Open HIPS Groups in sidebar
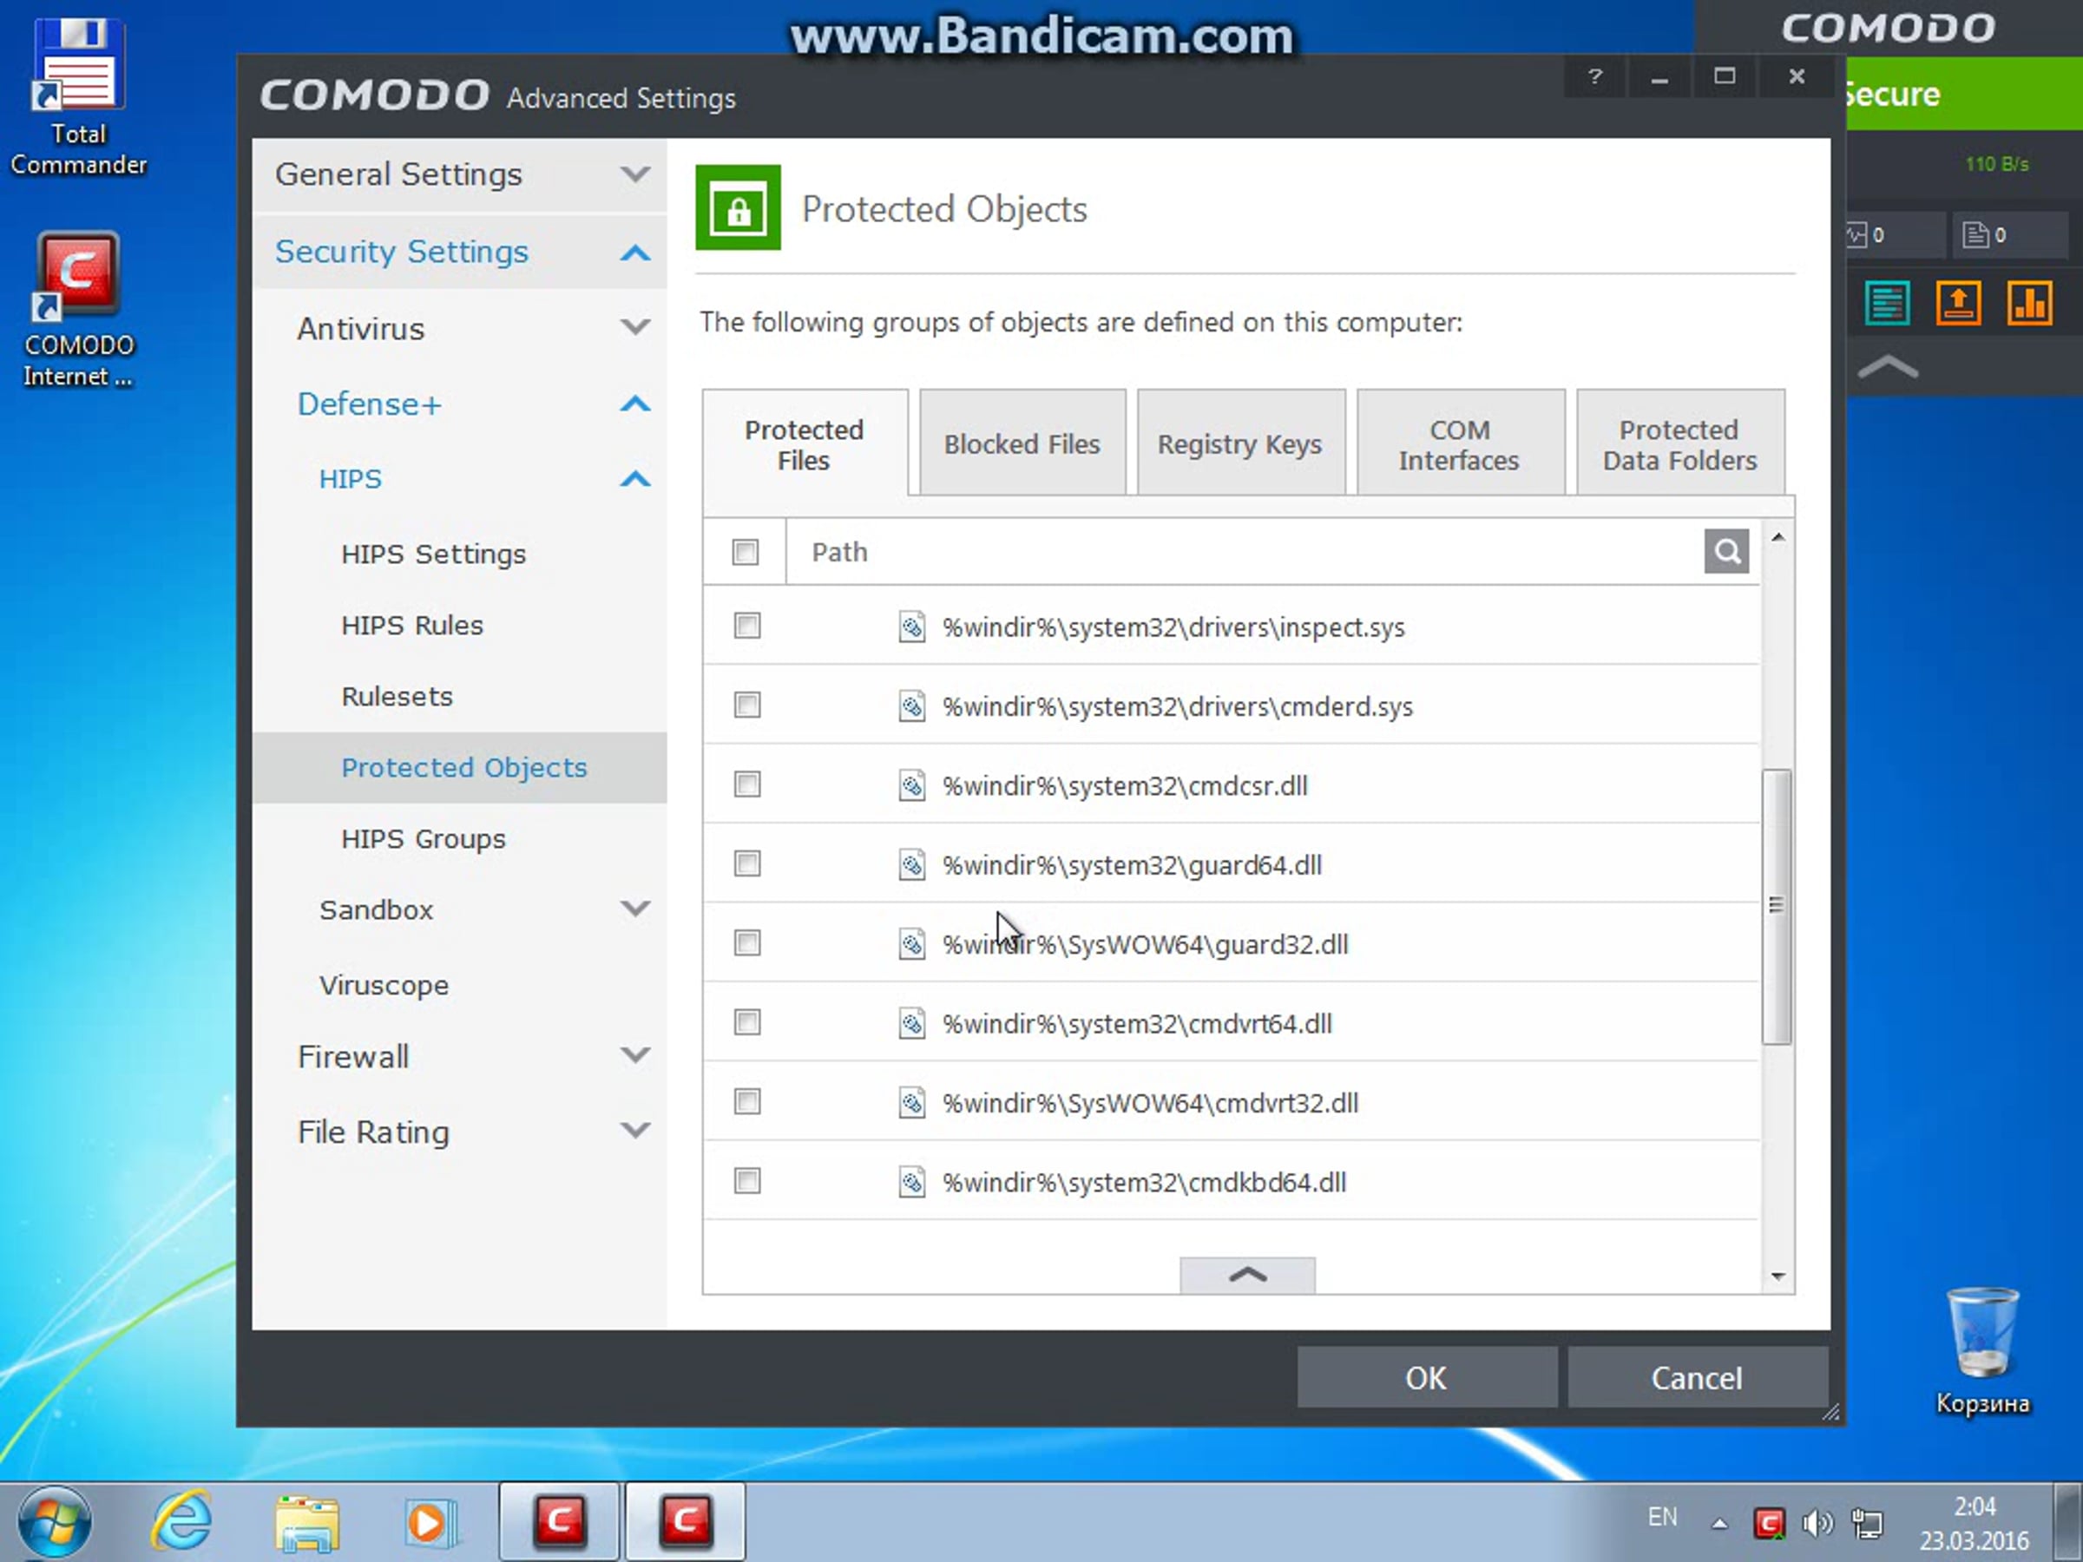This screenshot has width=2083, height=1562. pyautogui.click(x=424, y=839)
